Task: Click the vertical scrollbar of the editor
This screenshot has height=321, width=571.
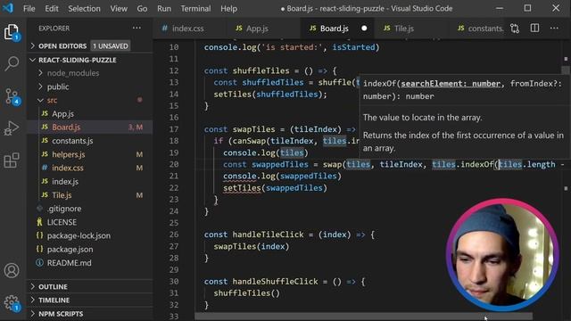Action: click(x=566, y=70)
